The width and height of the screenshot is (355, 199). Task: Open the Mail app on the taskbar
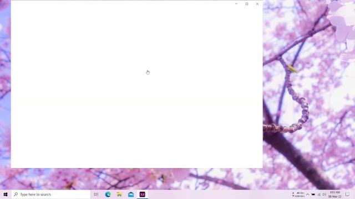click(131, 194)
